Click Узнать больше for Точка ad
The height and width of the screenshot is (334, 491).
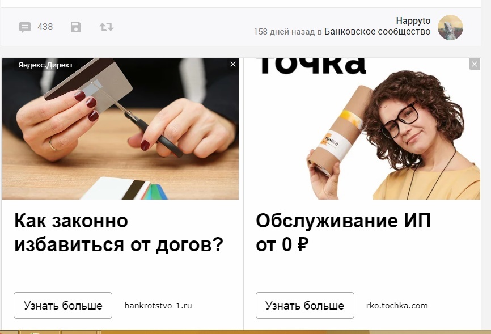pos(304,306)
